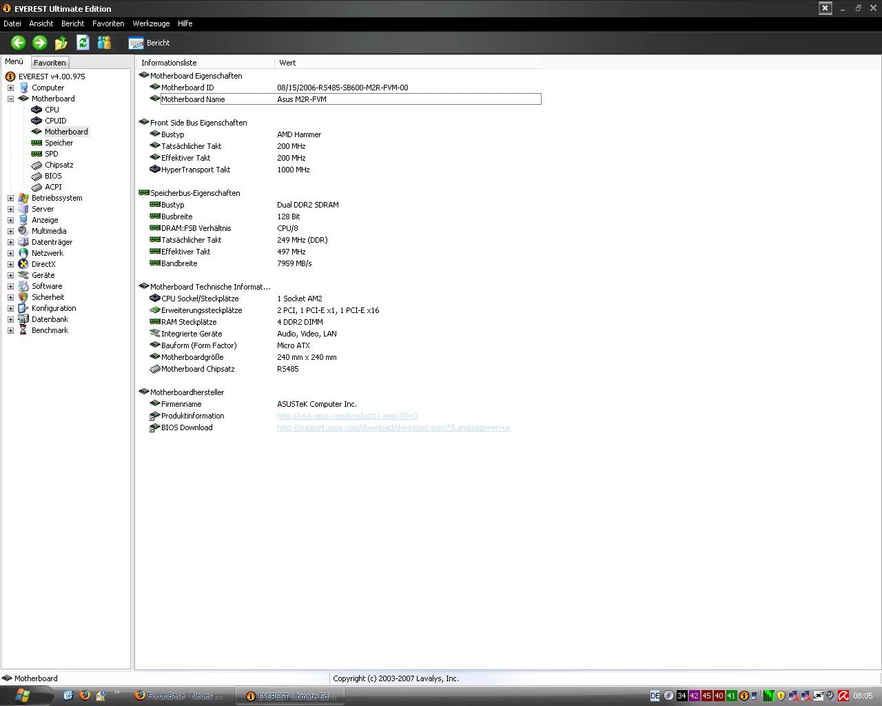Open the Bericht menu in menu bar

point(72,23)
